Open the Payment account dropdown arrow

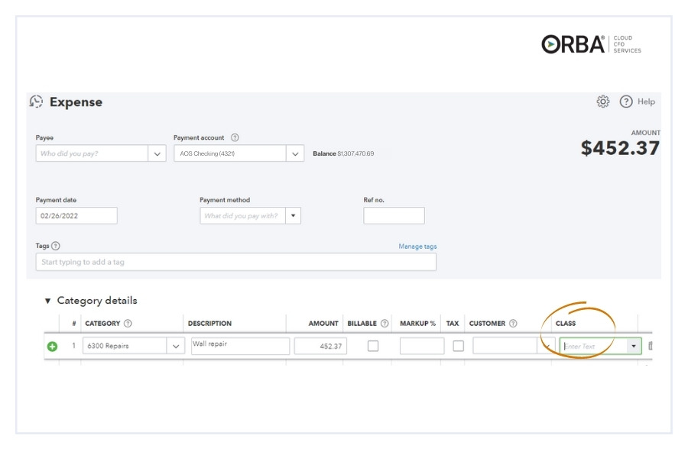(x=295, y=153)
